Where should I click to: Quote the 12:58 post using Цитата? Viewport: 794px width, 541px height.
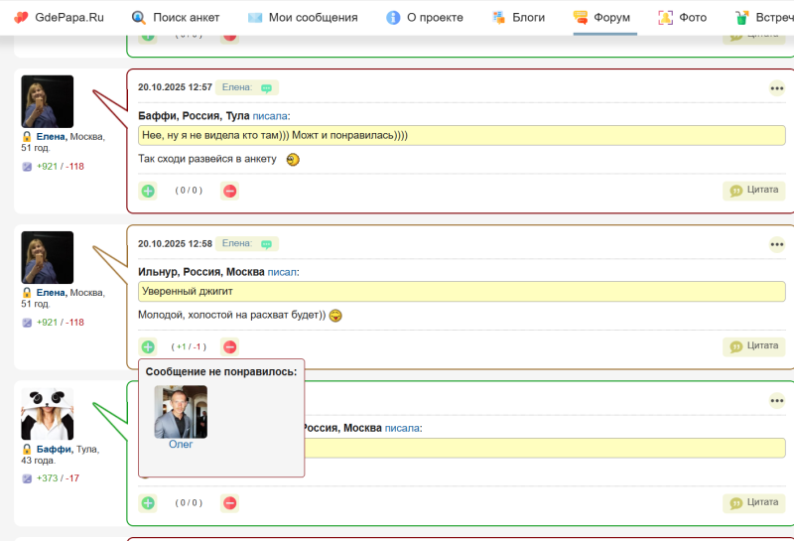point(753,345)
